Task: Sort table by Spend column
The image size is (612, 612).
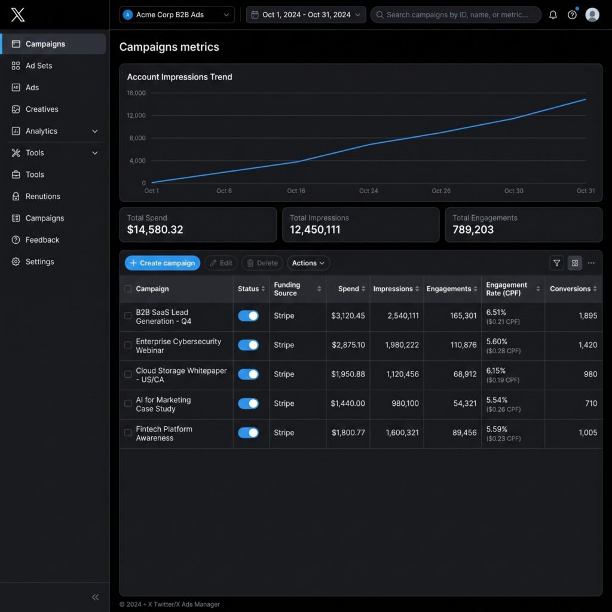Action: (363, 289)
